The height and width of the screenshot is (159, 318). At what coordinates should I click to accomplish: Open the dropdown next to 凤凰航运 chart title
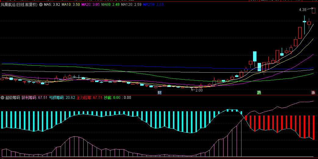coord(41,5)
